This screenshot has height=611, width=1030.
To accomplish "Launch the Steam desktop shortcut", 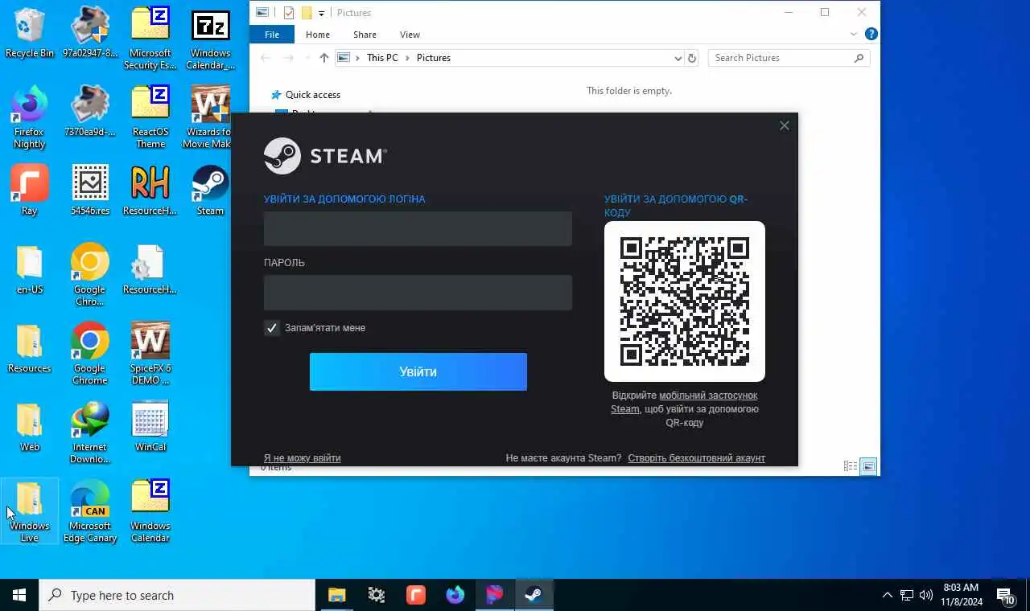I will pyautogui.click(x=210, y=191).
